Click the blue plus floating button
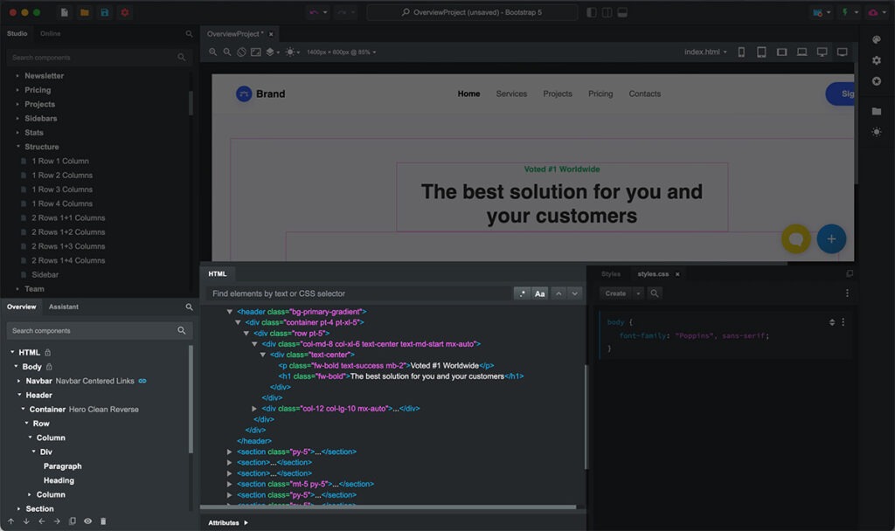 click(831, 238)
